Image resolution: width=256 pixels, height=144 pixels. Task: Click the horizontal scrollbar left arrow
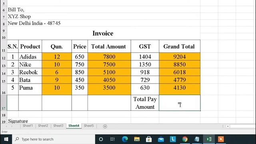click(x=228, y=126)
